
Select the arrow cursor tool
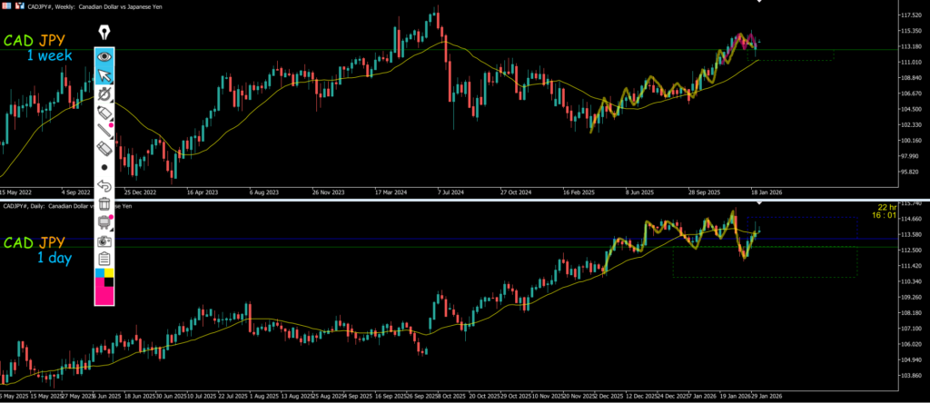[104, 74]
